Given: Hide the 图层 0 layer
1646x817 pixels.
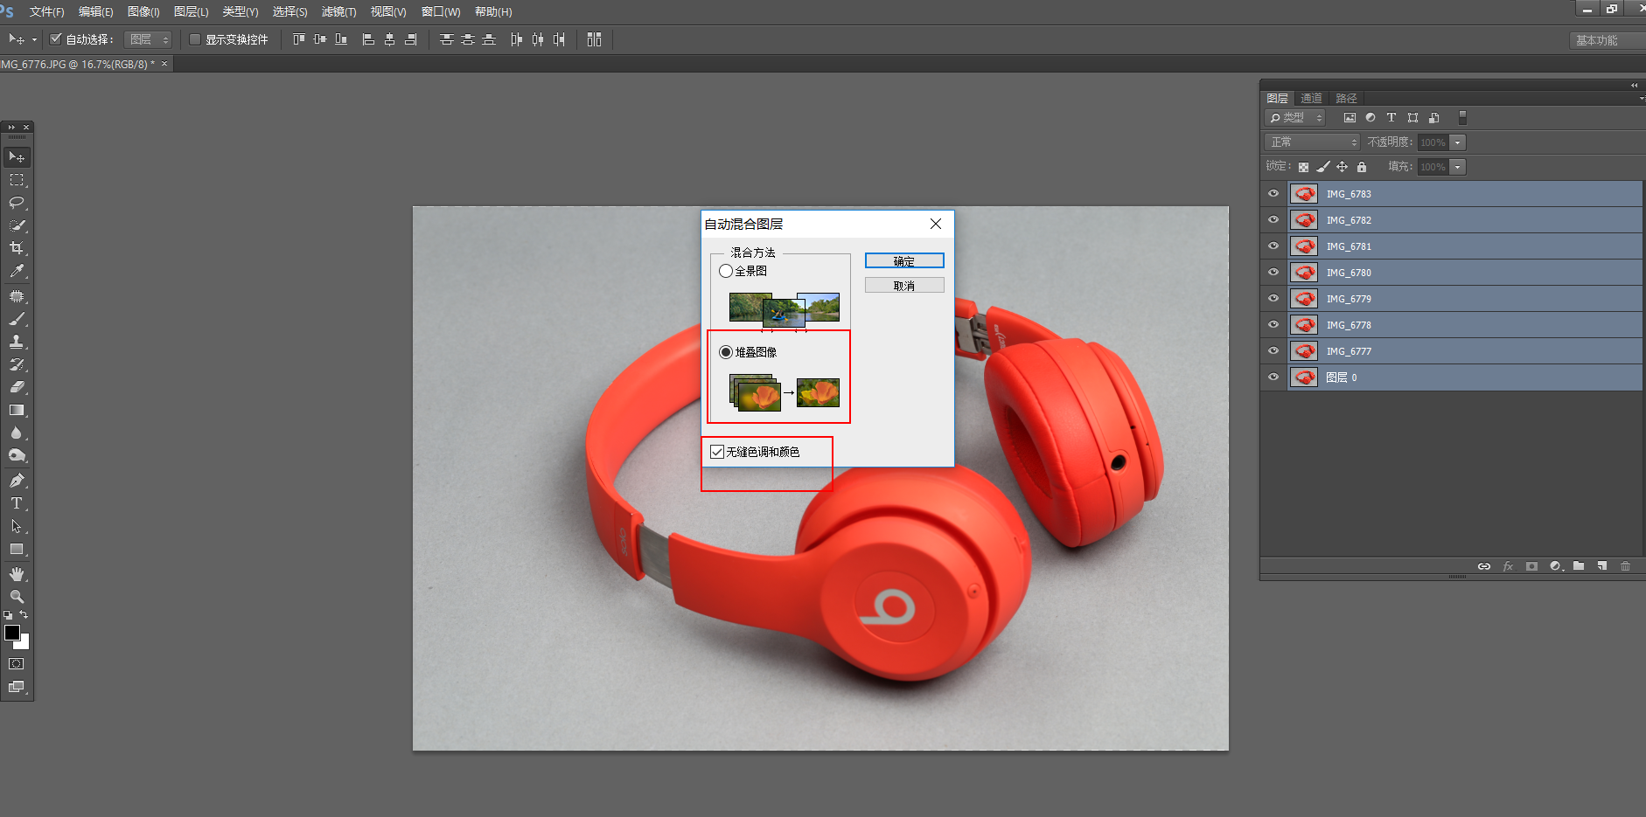Looking at the screenshot, I should pos(1273,377).
